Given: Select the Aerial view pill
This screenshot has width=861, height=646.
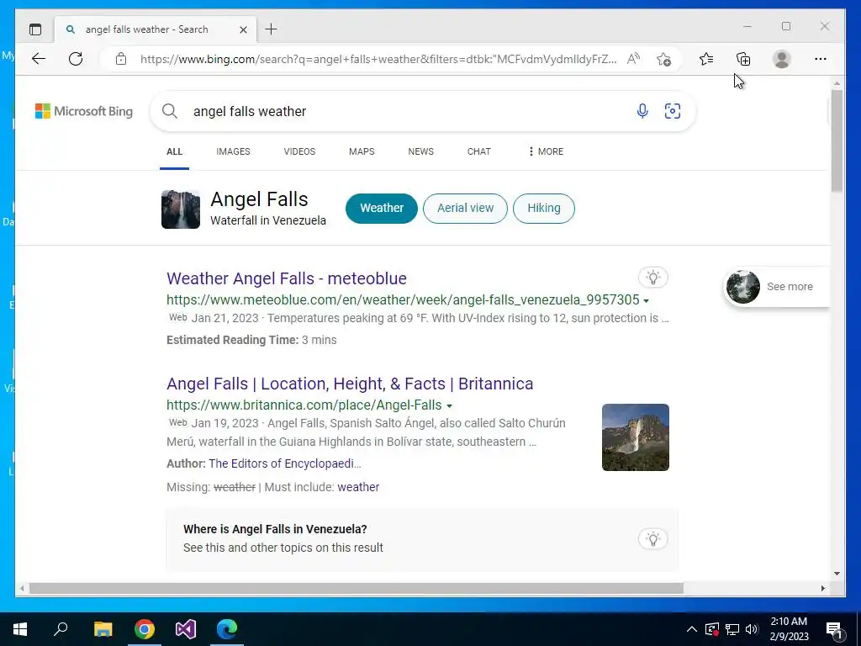Looking at the screenshot, I should (x=465, y=209).
